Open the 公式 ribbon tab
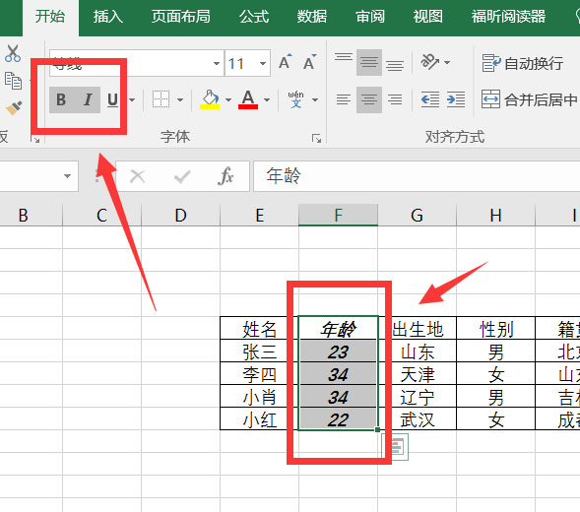Image resolution: width=580 pixels, height=512 pixels. [x=254, y=17]
